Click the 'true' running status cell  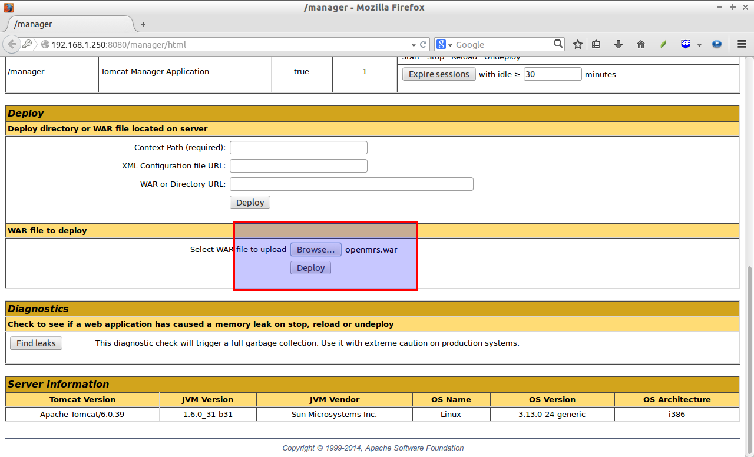(302, 71)
